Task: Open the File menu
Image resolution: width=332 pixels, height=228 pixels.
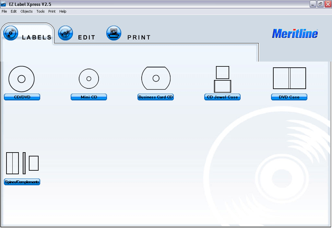Action: click(4, 11)
